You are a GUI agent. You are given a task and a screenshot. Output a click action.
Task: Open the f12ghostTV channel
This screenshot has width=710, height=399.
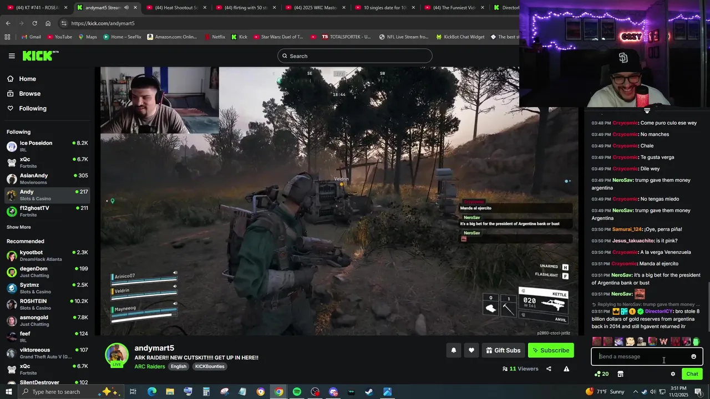(47, 211)
